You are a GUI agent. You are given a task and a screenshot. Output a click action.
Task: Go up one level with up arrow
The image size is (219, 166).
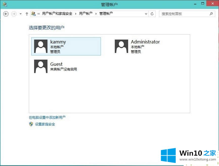coord(27,14)
